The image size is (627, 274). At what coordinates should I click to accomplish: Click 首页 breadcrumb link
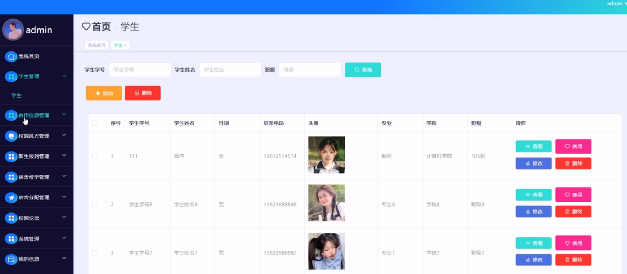[x=101, y=26]
